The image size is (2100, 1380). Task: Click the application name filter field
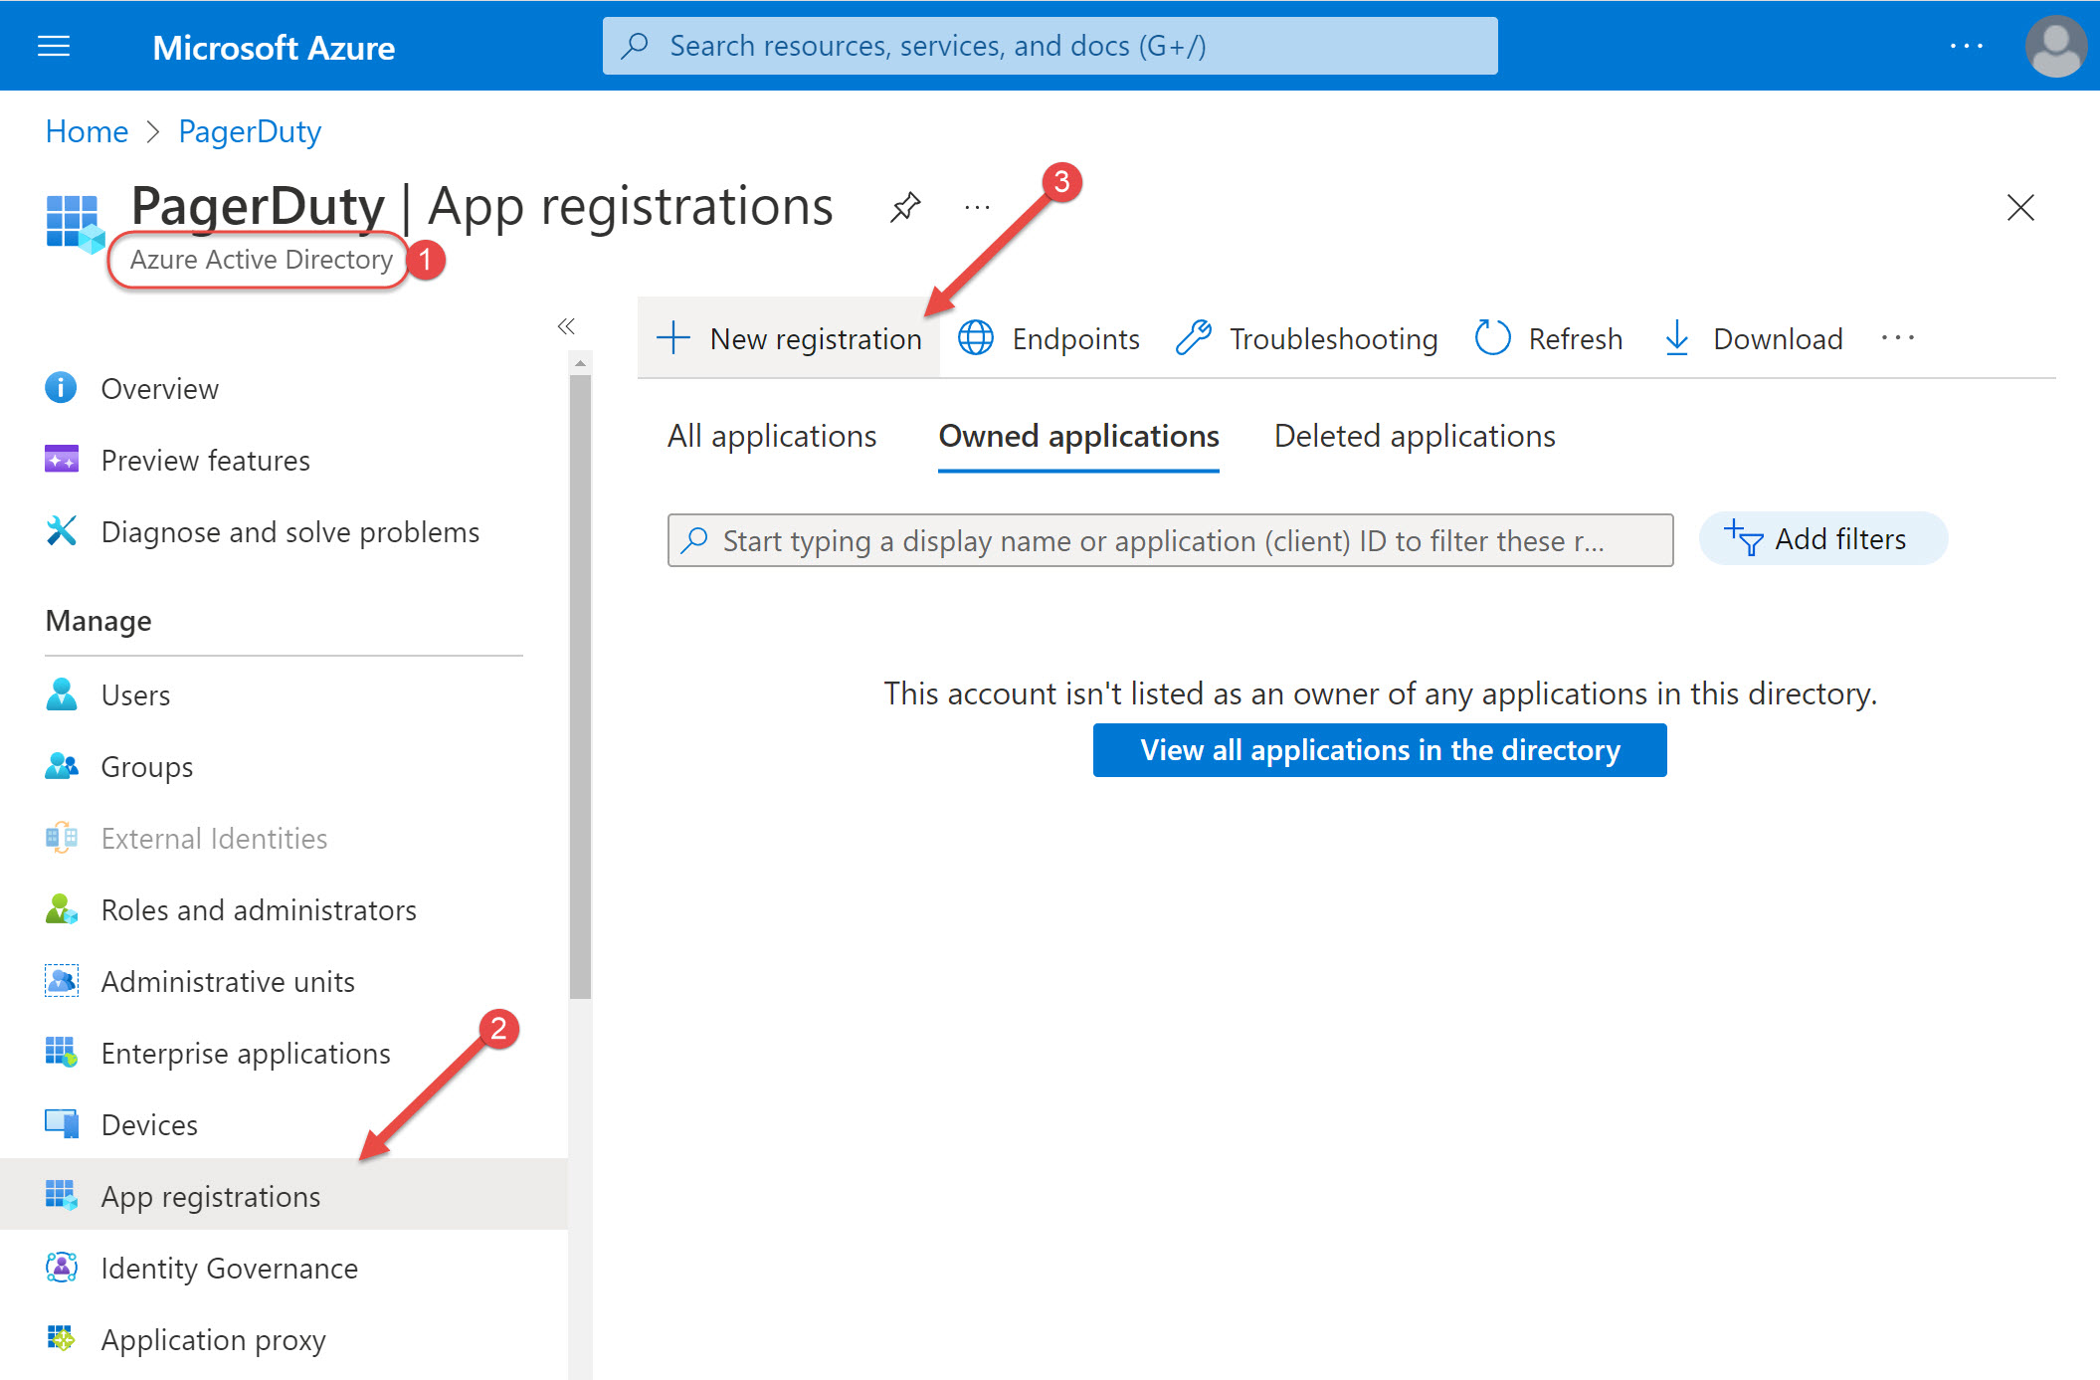(1171, 540)
